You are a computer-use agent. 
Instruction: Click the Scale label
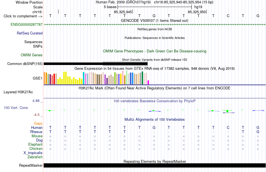tap(38, 7)
